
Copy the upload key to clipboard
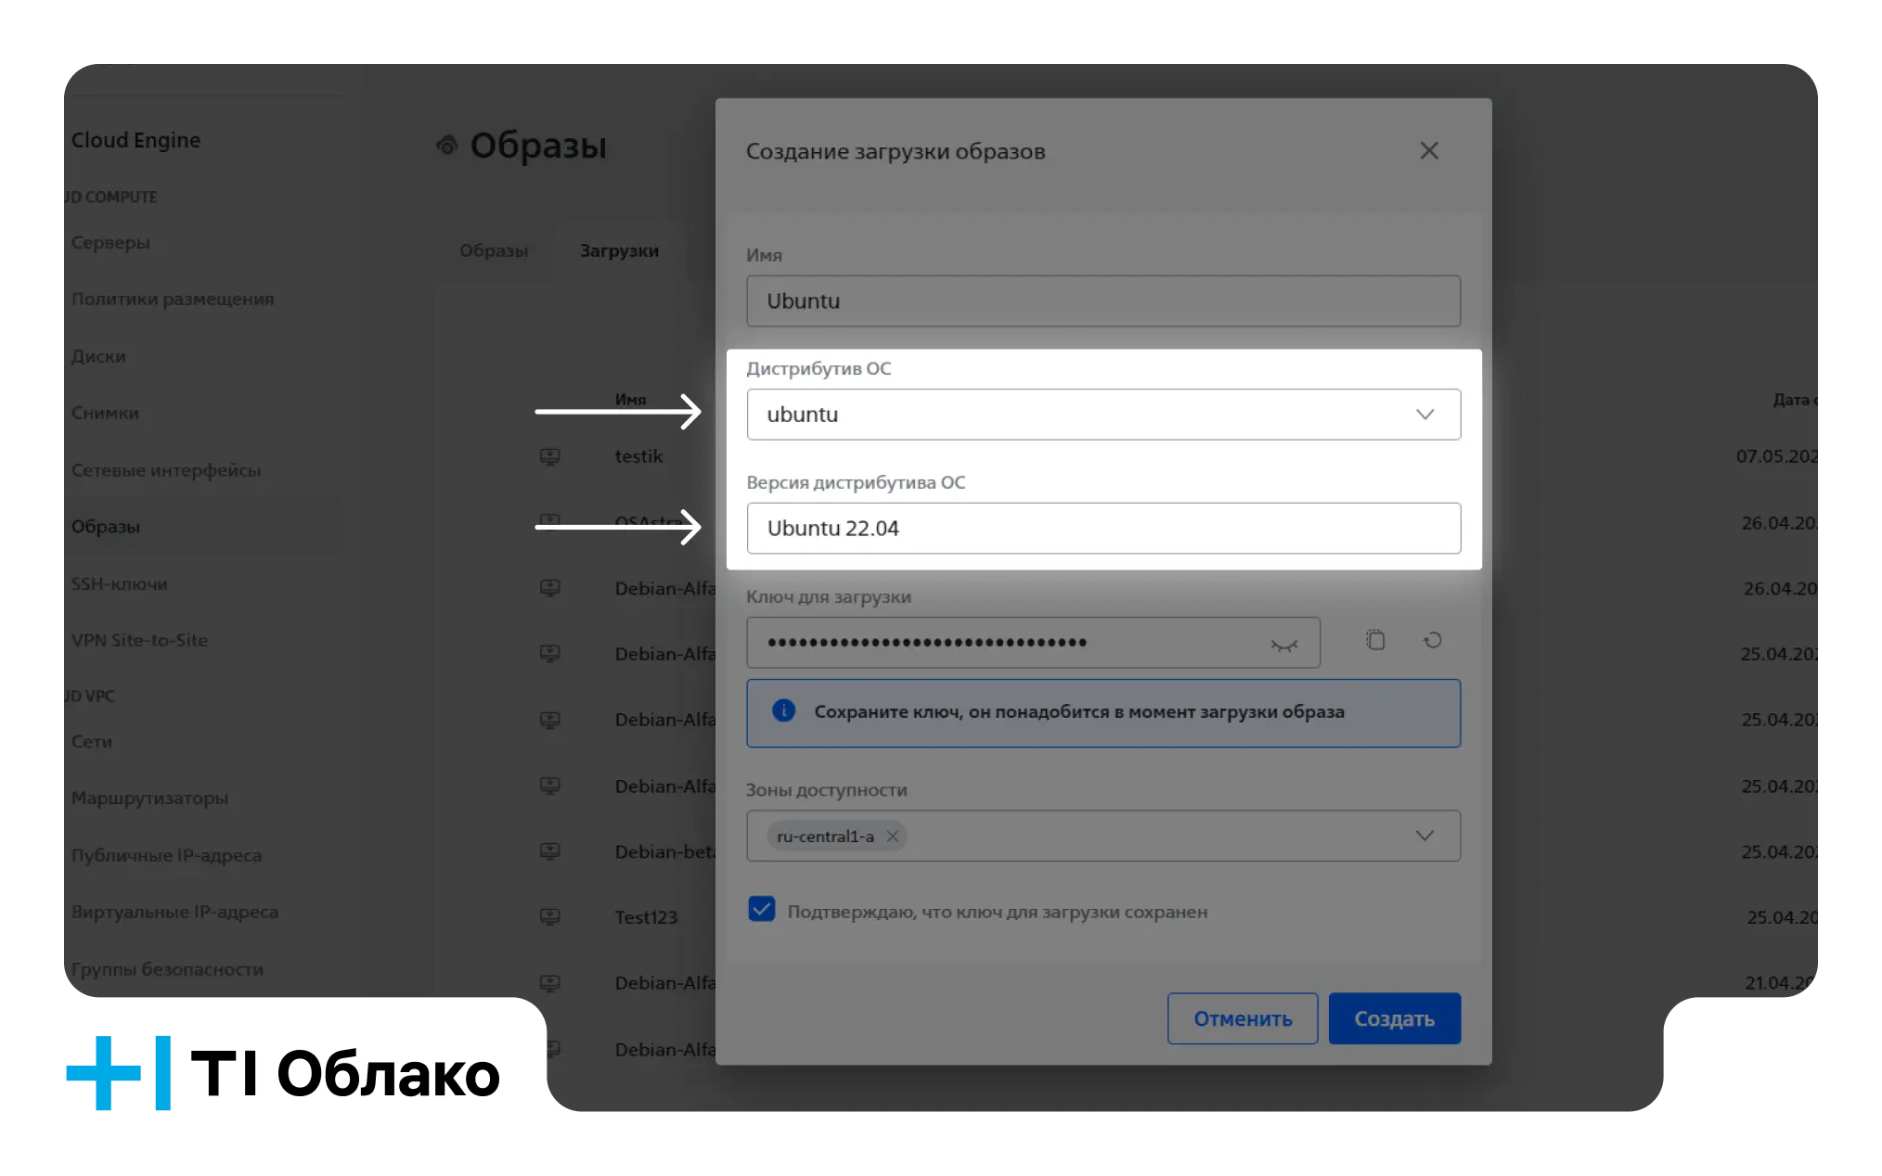[1375, 640]
